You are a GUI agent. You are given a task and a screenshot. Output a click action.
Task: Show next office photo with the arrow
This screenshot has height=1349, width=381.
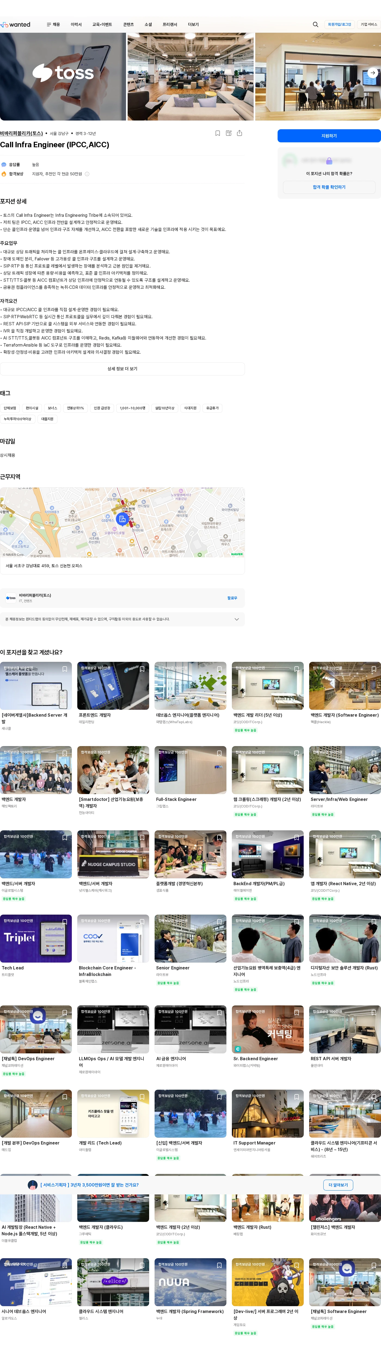click(x=373, y=73)
